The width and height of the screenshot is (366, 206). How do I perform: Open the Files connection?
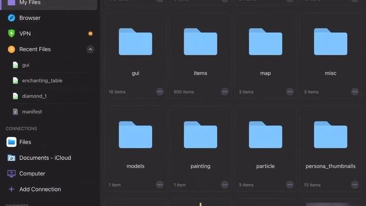pyautogui.click(x=49, y=142)
